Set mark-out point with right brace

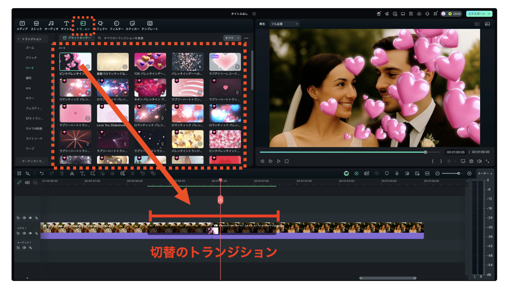[x=441, y=161]
